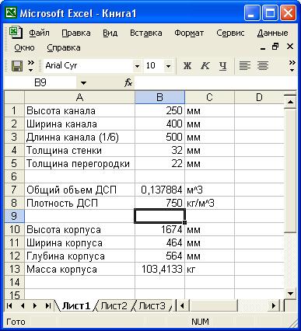Open the Arial Cyr font dropdown
This screenshot has height=331, width=301.
pos(137,66)
